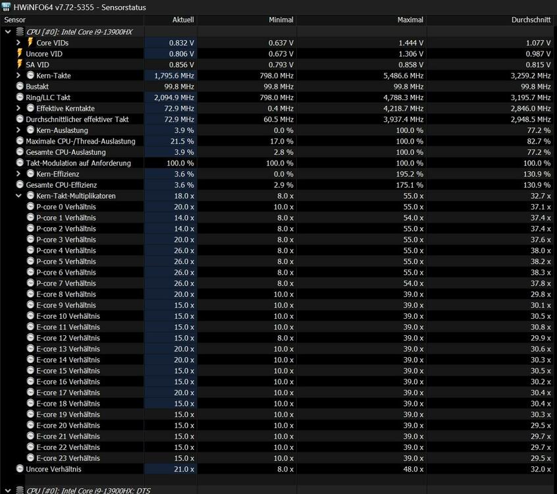This screenshot has height=494, width=557.
Task: Click the Ring/LLC Takt clock icon
Action: coord(20,97)
